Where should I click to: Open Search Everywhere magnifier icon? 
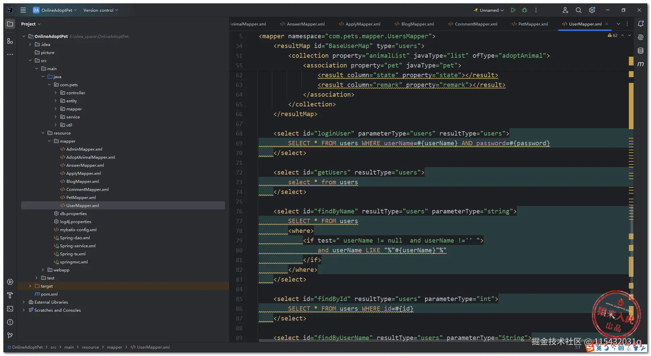coord(579,10)
